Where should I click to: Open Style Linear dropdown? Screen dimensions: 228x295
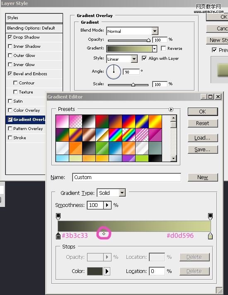pos(134,59)
